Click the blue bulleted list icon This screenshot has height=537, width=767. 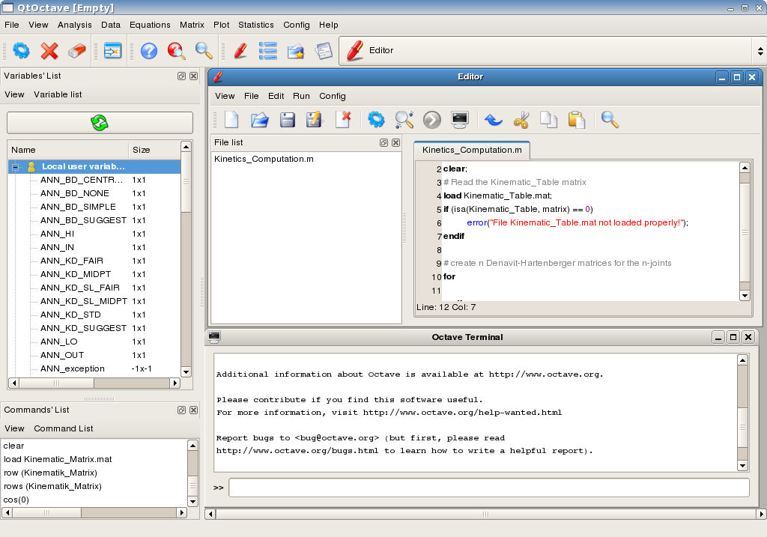pyautogui.click(x=267, y=50)
